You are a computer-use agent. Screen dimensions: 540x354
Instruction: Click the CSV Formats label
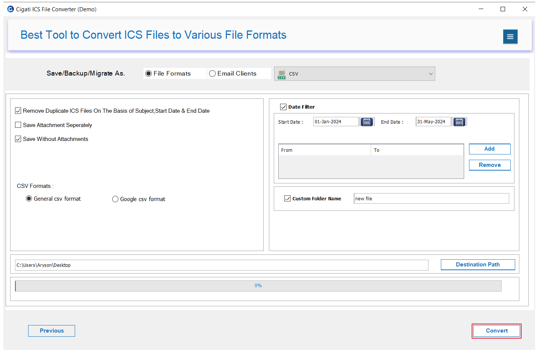pyautogui.click(x=35, y=186)
